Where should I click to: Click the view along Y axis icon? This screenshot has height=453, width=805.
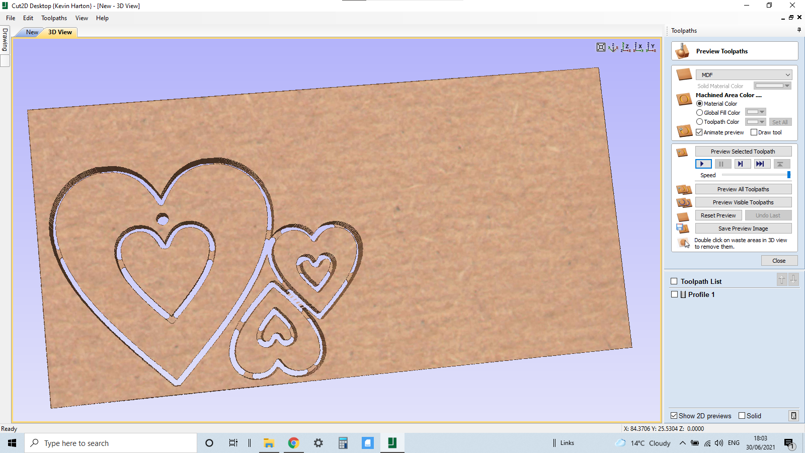click(x=651, y=47)
